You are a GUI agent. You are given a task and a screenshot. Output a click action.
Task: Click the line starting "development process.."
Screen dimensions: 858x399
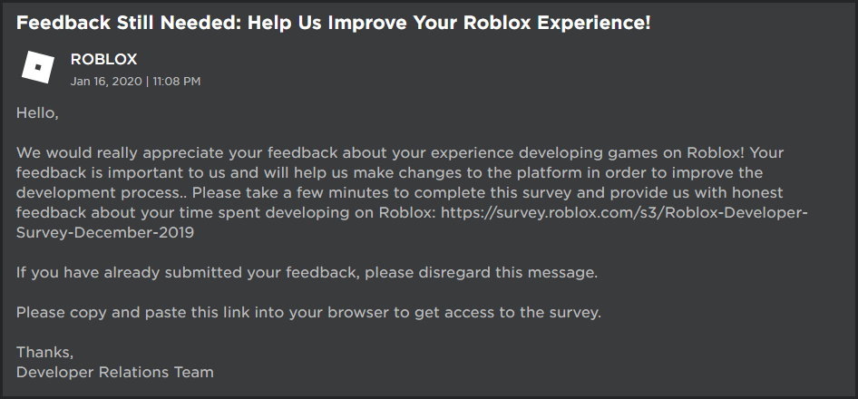click(100, 192)
